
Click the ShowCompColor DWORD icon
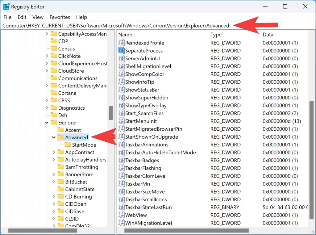[121, 74]
